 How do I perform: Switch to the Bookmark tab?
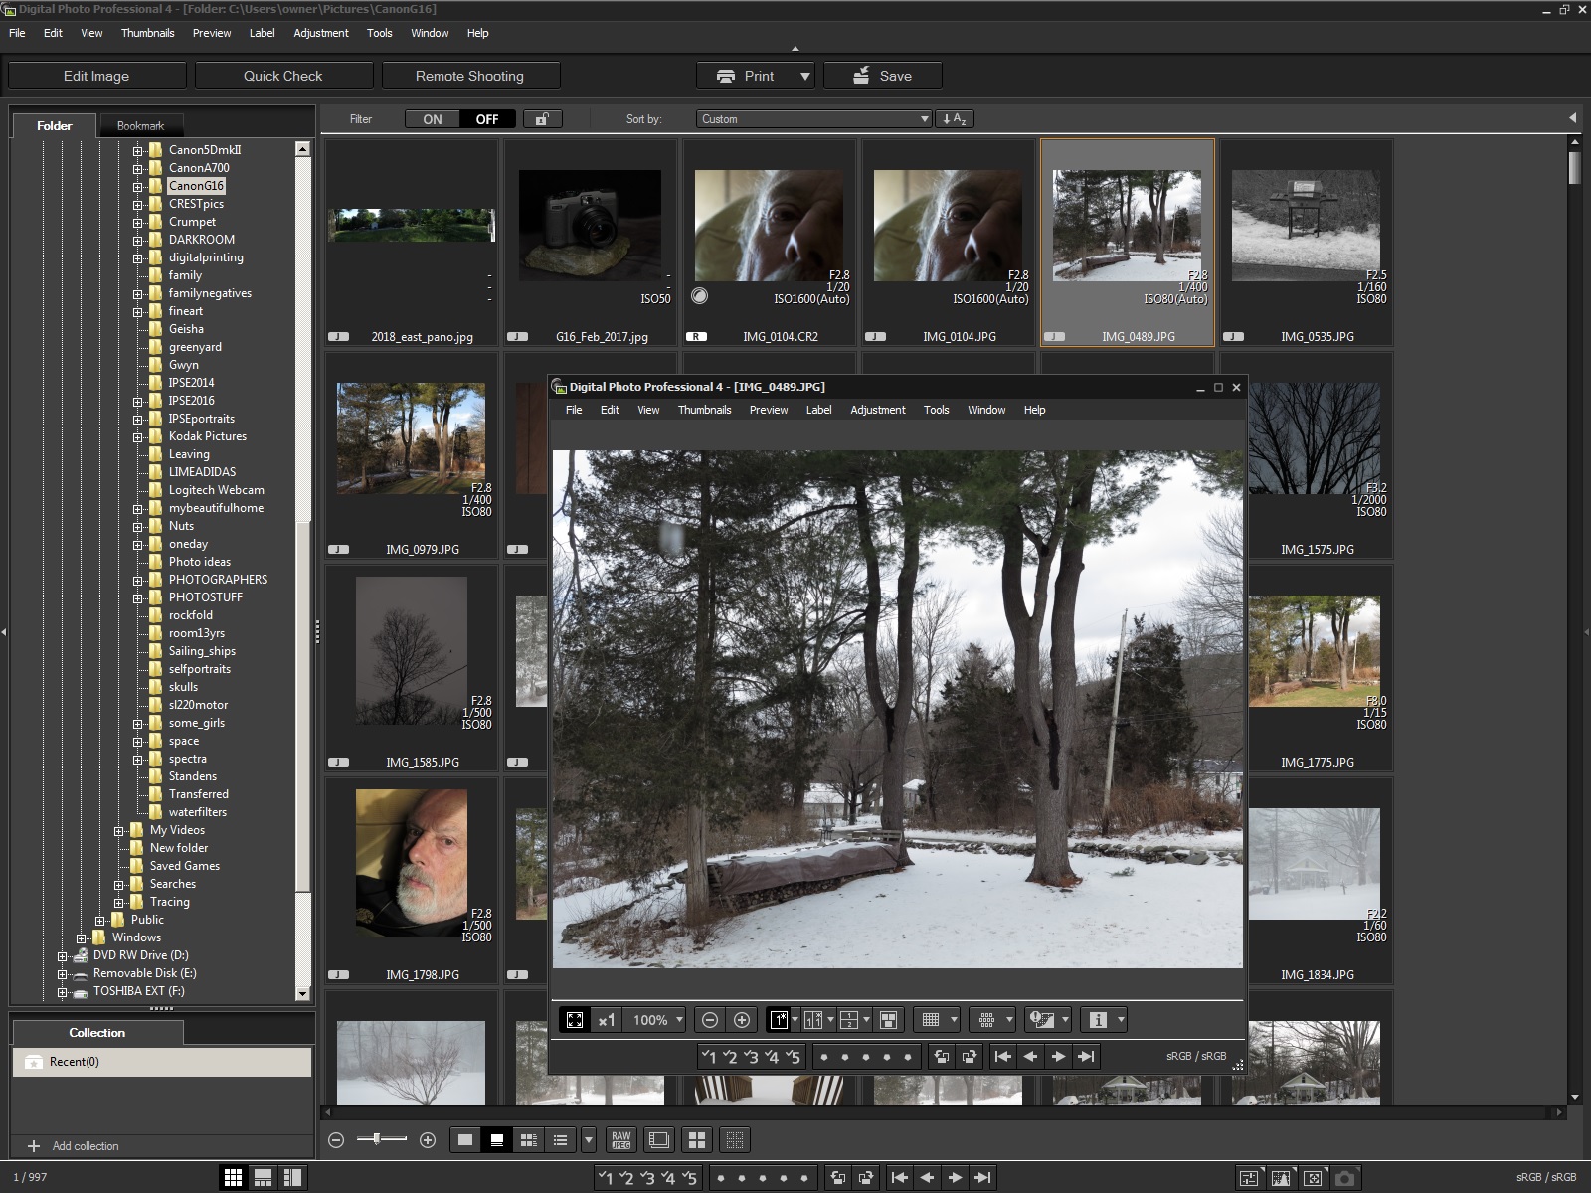click(x=140, y=126)
